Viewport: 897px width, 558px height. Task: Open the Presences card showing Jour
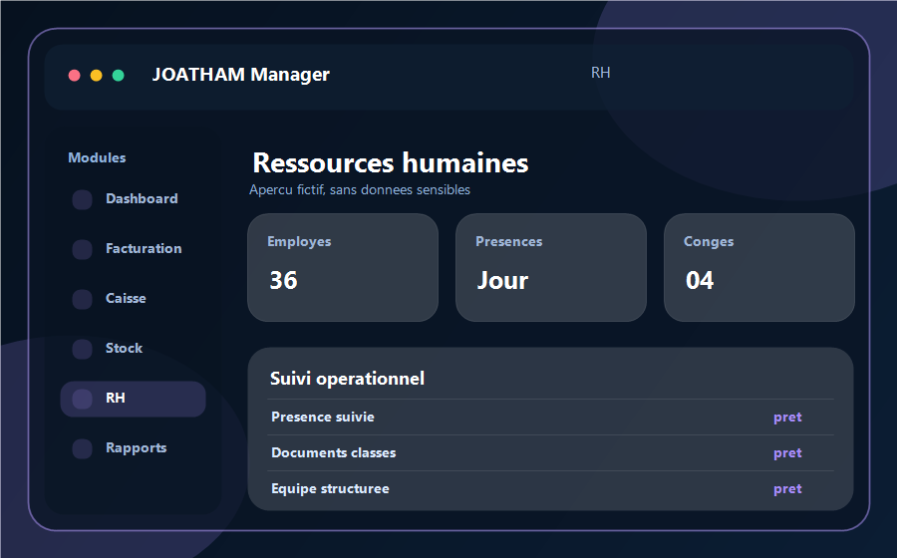(x=551, y=268)
